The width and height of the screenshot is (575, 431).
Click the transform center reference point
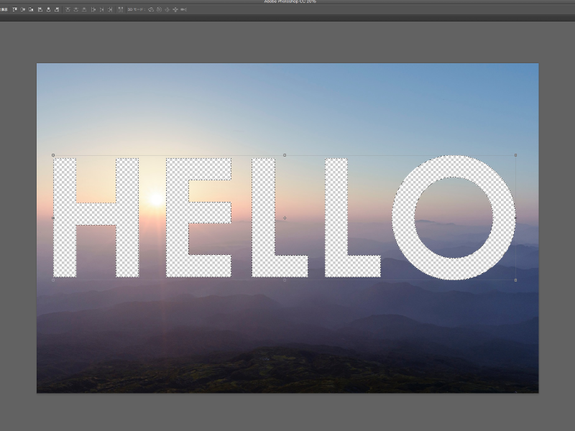point(285,218)
